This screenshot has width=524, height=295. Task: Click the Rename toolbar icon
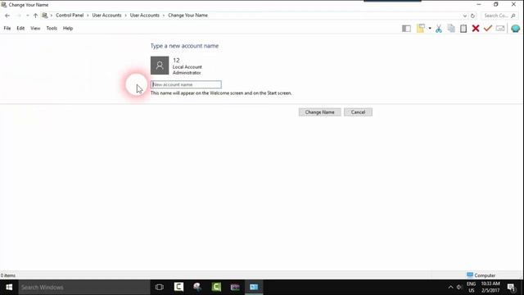coord(500,29)
